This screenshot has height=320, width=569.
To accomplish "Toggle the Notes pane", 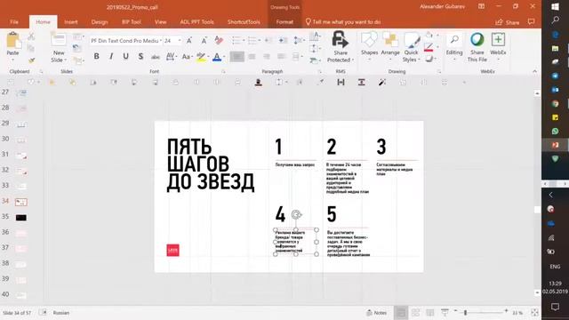I will 376,312.
